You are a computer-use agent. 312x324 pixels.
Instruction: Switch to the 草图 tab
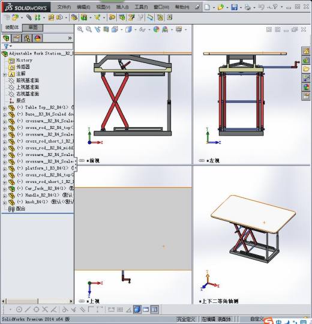point(33,28)
